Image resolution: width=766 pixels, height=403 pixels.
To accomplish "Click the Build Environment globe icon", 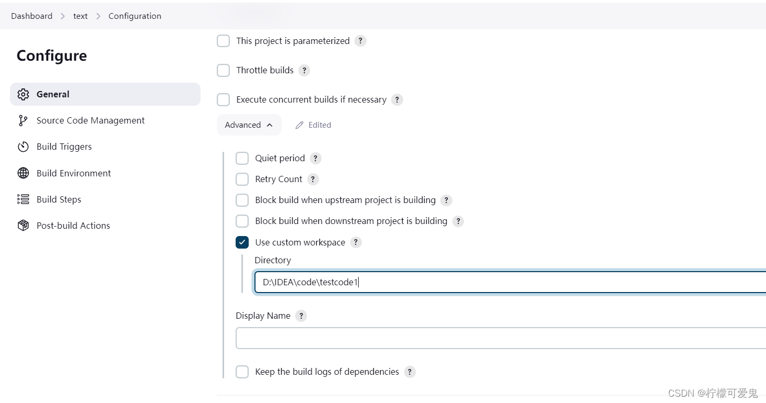I will click(x=23, y=173).
